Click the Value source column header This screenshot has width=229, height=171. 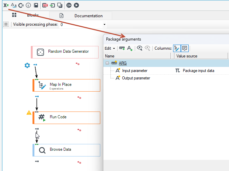201,56
